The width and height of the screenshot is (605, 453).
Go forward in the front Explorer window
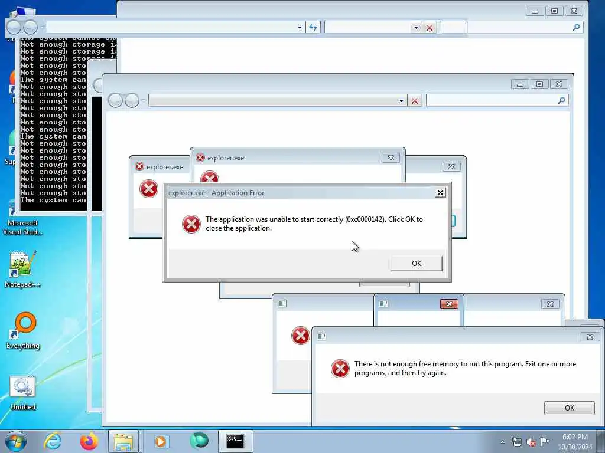point(132,100)
